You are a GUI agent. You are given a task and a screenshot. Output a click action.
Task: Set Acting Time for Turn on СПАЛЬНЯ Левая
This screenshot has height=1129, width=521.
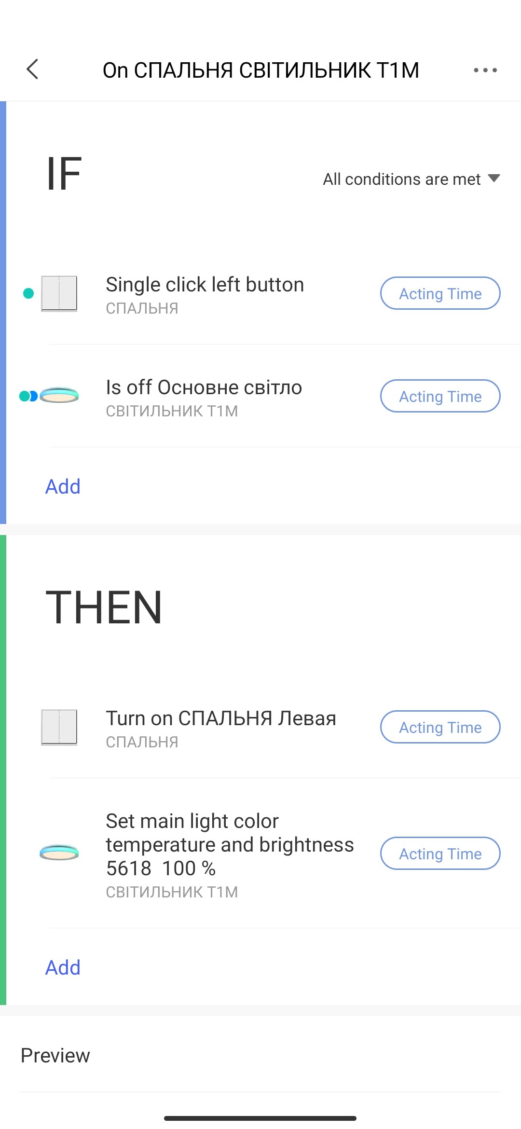point(440,727)
